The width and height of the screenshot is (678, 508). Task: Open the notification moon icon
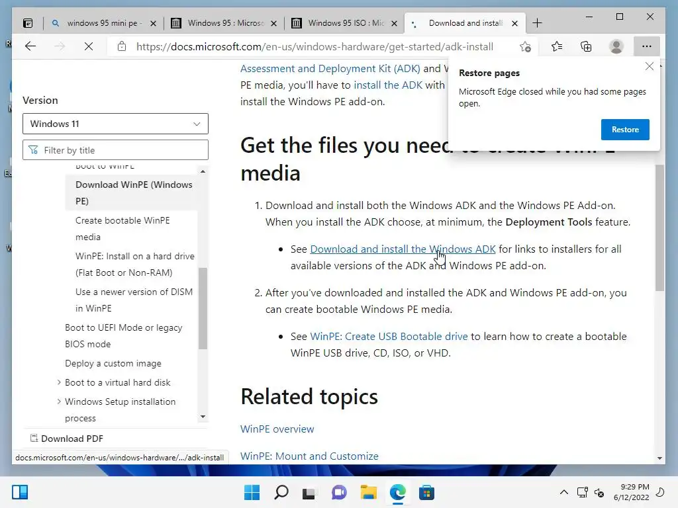[660, 492]
